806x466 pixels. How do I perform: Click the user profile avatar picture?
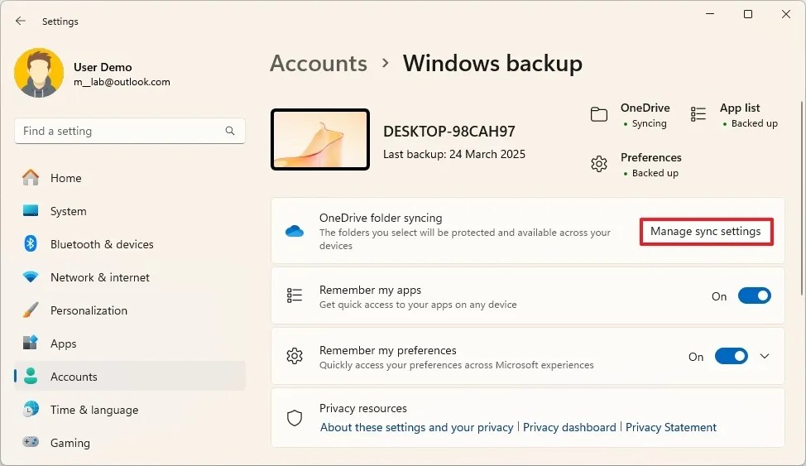point(39,73)
